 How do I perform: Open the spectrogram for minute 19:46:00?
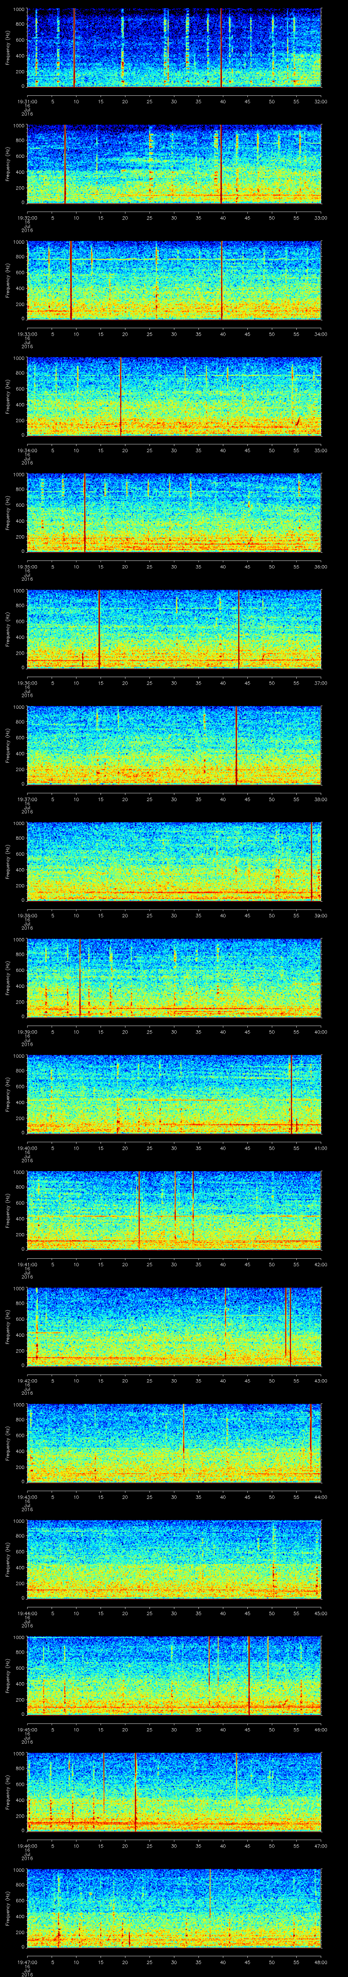[x=174, y=1792]
